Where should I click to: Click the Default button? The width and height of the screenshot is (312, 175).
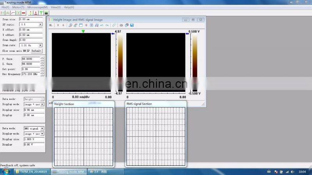[36, 51]
